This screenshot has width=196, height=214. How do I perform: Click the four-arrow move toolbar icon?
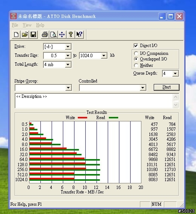coord(62,34)
